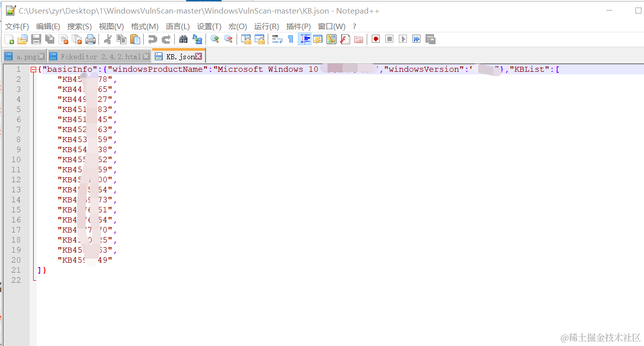Viewport: 644px width, 346px height.
Task: Open the 搜索(S) menu
Action: [79, 27]
